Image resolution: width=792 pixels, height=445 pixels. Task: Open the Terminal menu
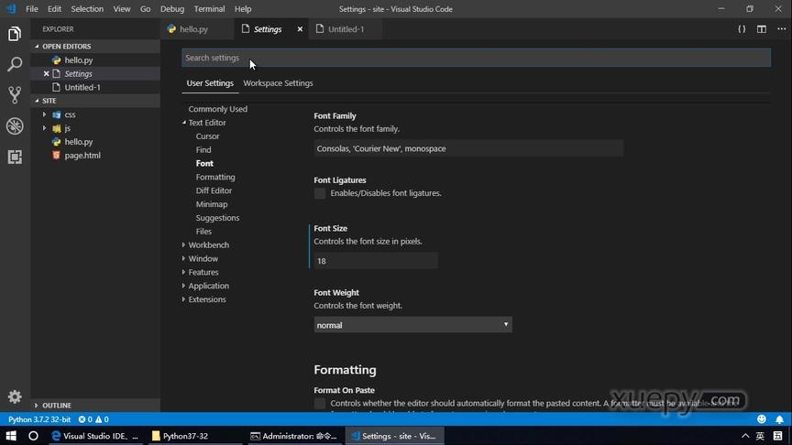pos(209,9)
